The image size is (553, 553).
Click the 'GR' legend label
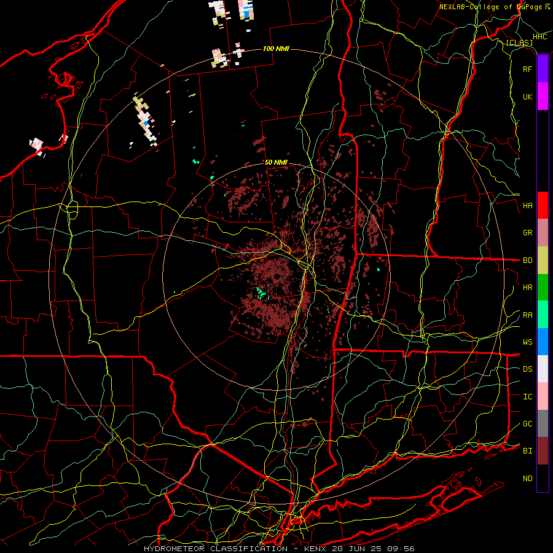(528, 233)
